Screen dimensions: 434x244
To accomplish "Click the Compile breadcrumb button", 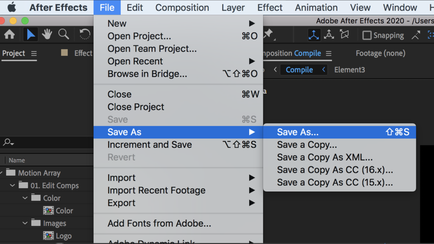I will [299, 70].
